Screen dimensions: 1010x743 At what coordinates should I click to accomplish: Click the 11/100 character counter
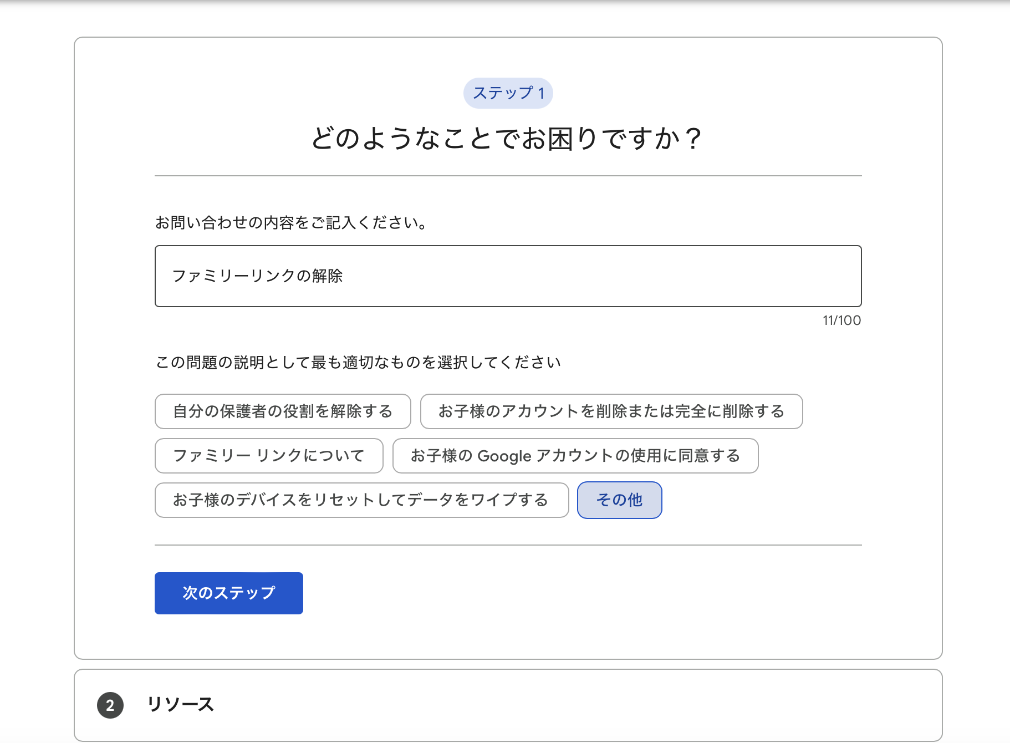(x=841, y=320)
